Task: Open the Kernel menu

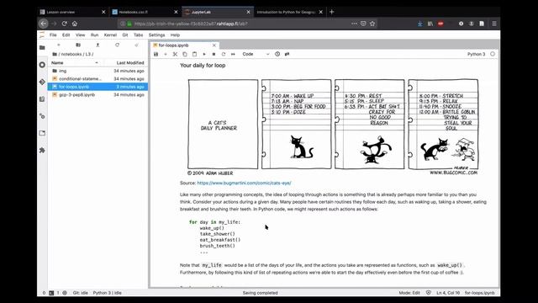Action: point(110,35)
